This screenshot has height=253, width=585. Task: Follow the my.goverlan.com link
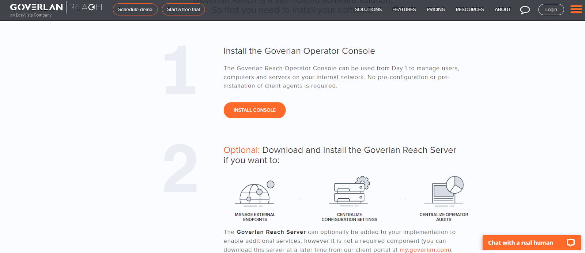[424, 250]
